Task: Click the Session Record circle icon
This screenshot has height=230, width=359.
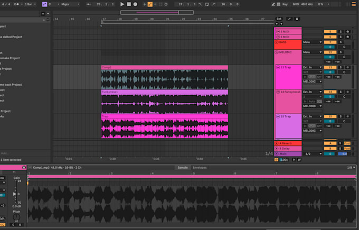Action: 166,4
